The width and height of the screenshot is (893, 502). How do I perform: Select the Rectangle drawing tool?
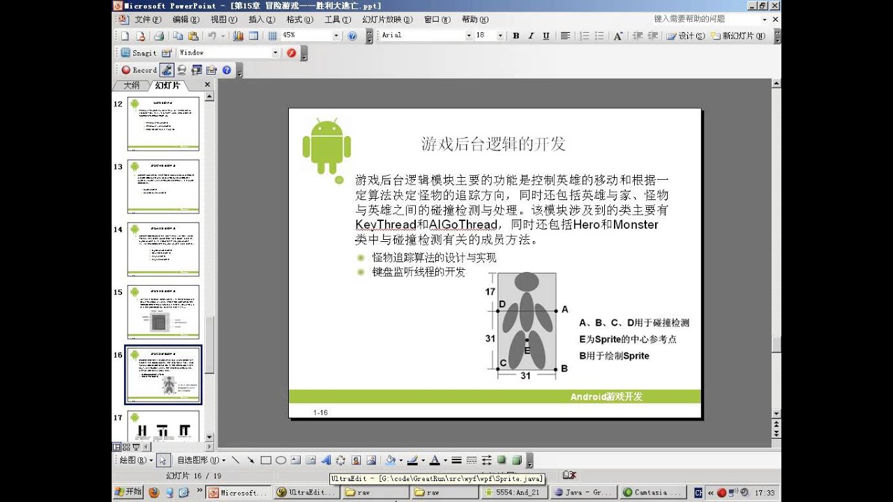(x=266, y=460)
